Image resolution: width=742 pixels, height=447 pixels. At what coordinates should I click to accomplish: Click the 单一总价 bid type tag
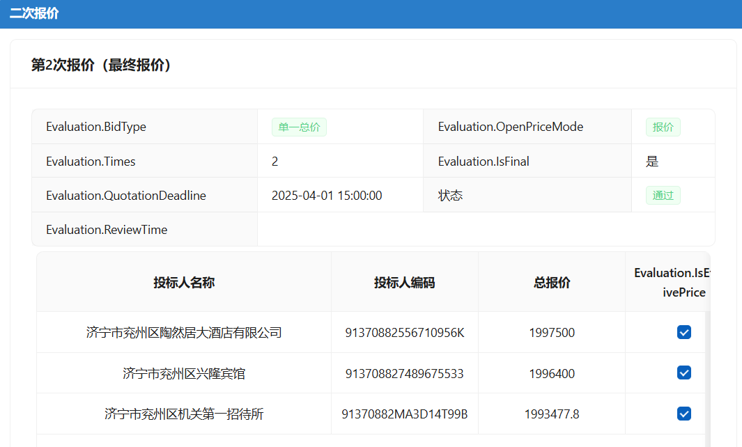pyautogui.click(x=299, y=127)
